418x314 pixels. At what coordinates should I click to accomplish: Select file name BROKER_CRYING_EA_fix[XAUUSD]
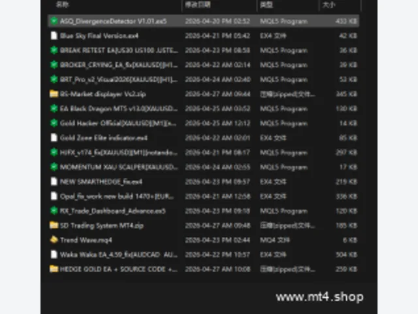(119, 65)
